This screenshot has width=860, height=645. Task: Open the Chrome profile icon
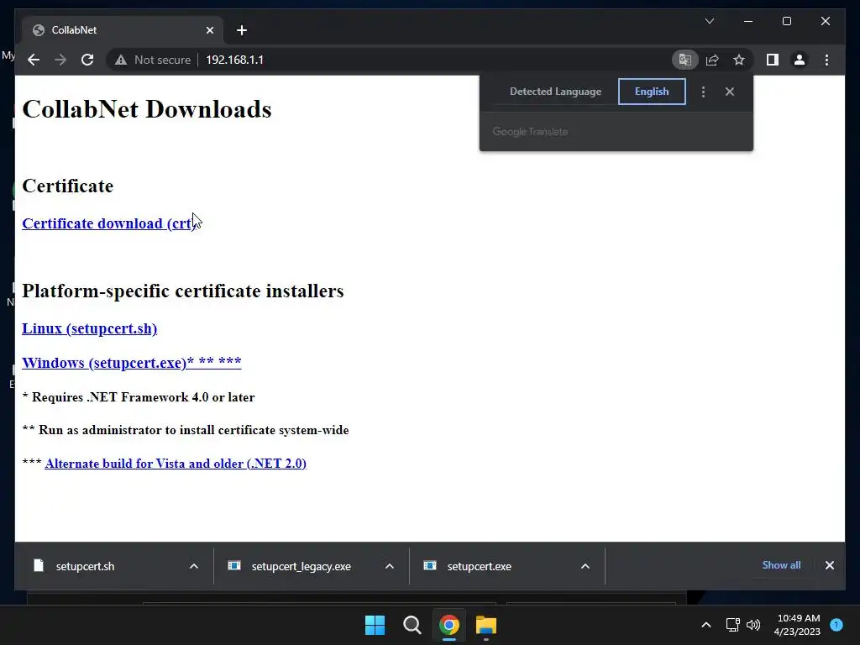tap(800, 60)
